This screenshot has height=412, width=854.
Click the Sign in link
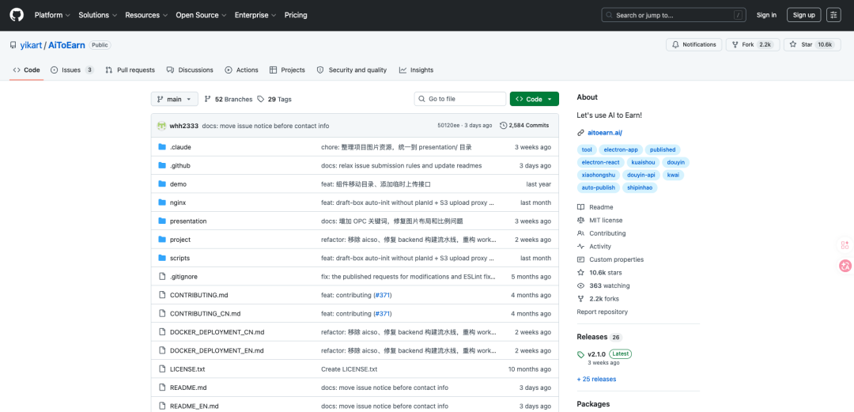tap(766, 15)
